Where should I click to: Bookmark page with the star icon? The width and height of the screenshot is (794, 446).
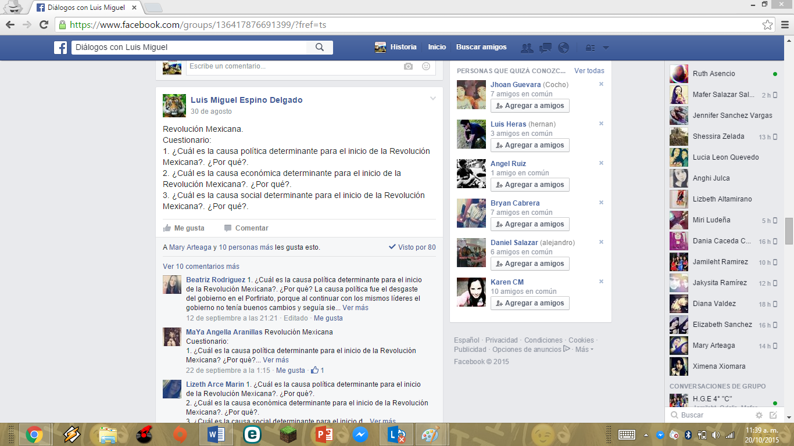coord(767,25)
